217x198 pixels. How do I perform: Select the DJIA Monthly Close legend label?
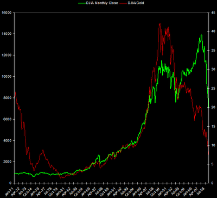(x=101, y=3)
